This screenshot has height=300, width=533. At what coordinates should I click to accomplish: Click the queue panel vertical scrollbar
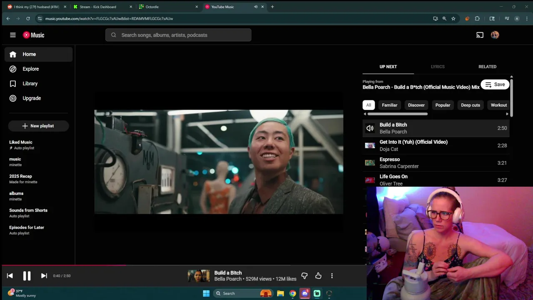(511, 98)
